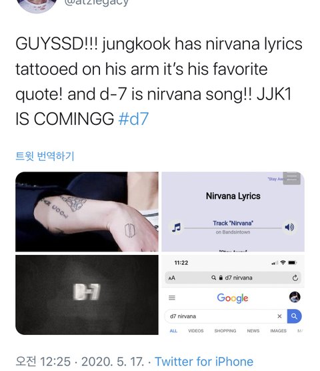
Task: Open the #d7 hashtag link
Action: (133, 119)
